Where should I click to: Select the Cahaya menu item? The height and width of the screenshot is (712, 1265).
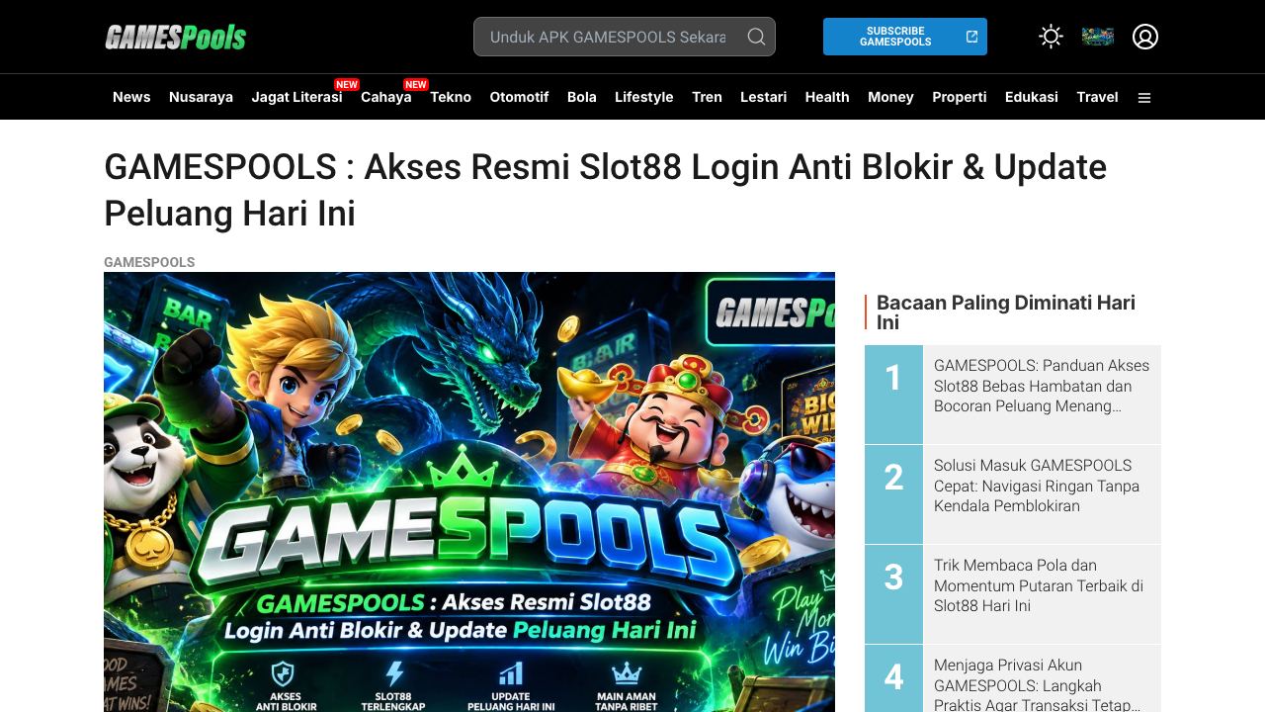coord(385,97)
